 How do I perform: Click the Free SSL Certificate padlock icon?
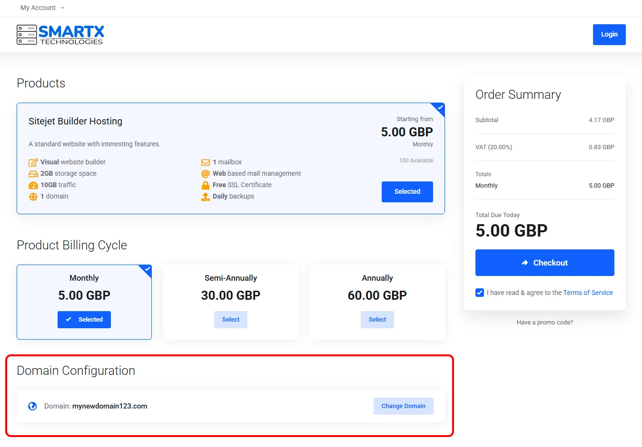tap(206, 185)
